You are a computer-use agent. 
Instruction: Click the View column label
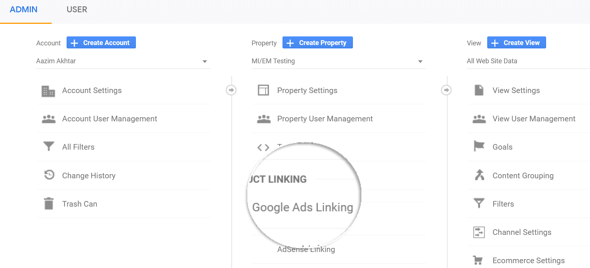tap(474, 43)
